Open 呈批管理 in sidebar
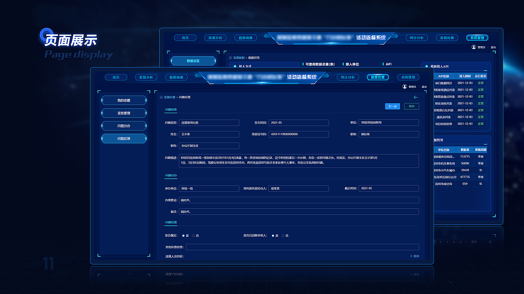The height and width of the screenshot is (294, 524). click(x=124, y=113)
